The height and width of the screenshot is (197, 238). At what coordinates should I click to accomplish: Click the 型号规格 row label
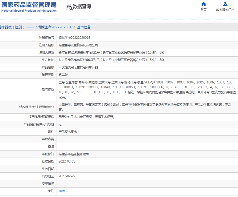(48, 90)
